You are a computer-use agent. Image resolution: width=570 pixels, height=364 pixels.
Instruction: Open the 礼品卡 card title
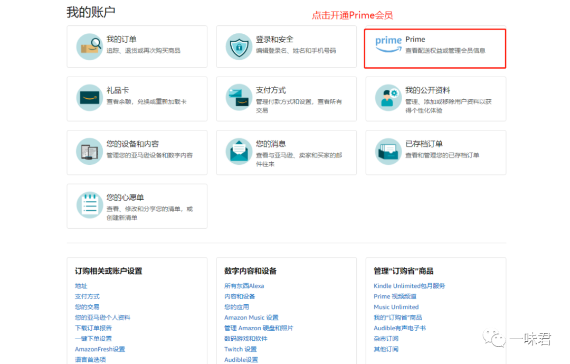(117, 90)
